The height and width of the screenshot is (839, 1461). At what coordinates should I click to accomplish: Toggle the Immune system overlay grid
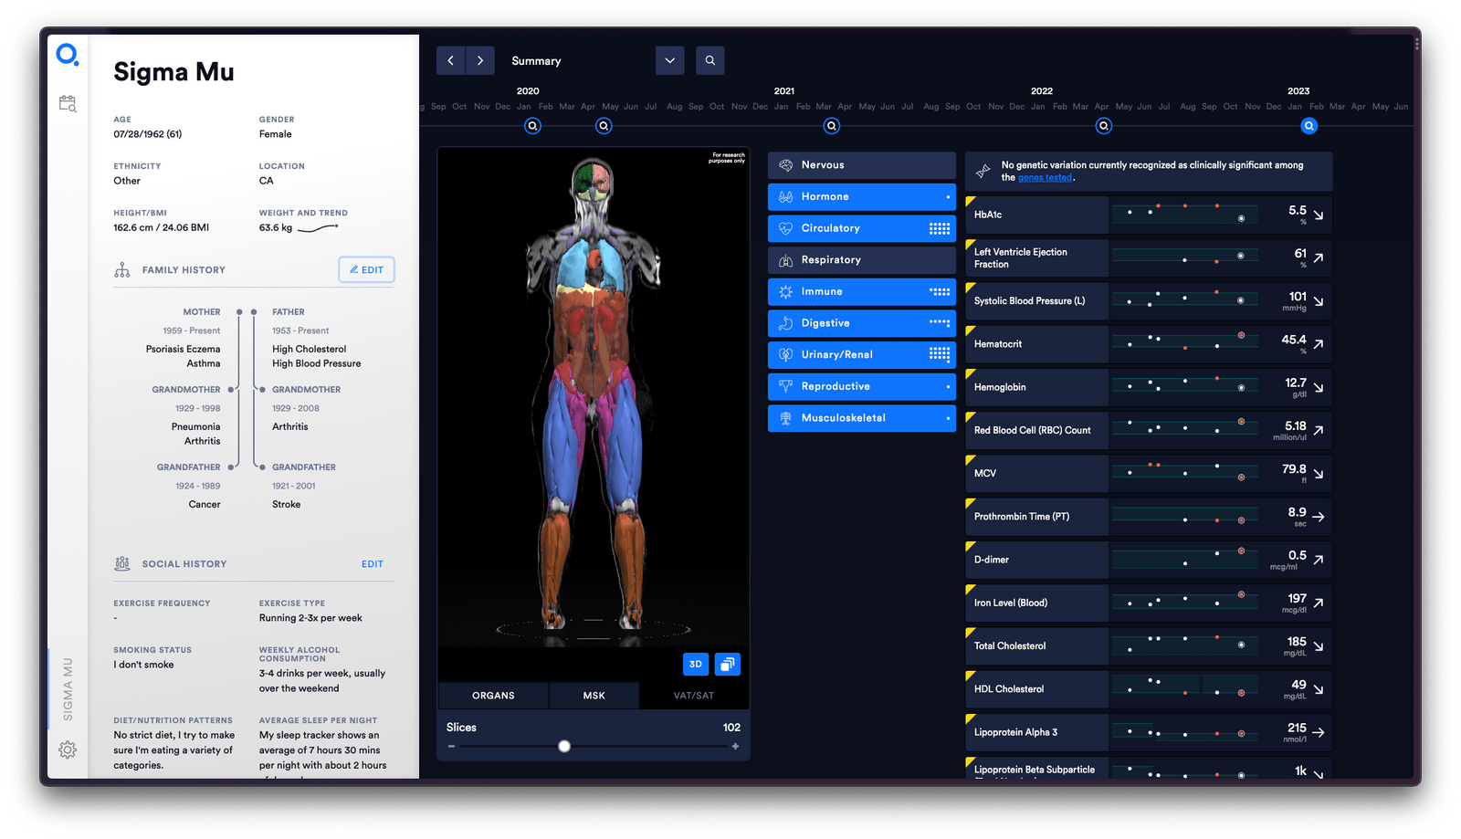pos(941,291)
